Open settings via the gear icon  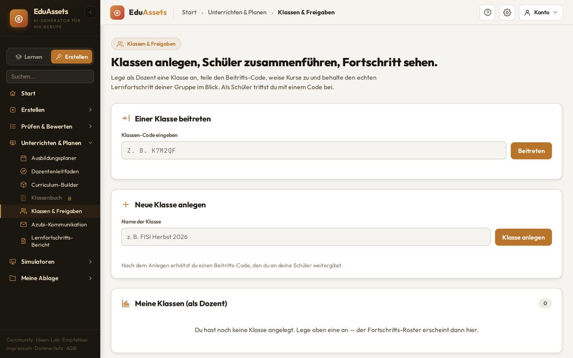pyautogui.click(x=507, y=13)
